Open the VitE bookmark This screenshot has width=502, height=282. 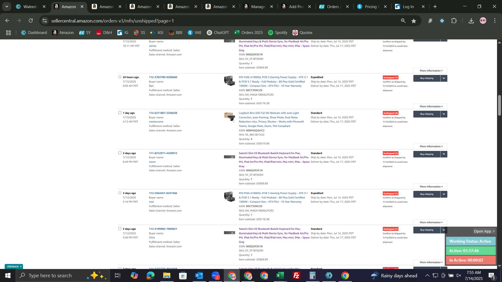195,33
